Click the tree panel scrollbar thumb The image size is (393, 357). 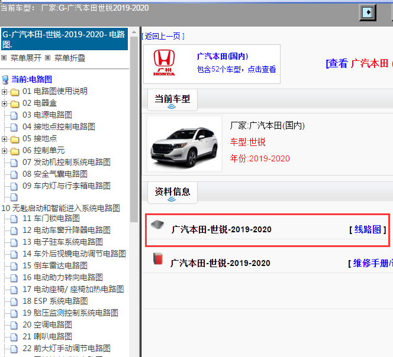point(134,129)
